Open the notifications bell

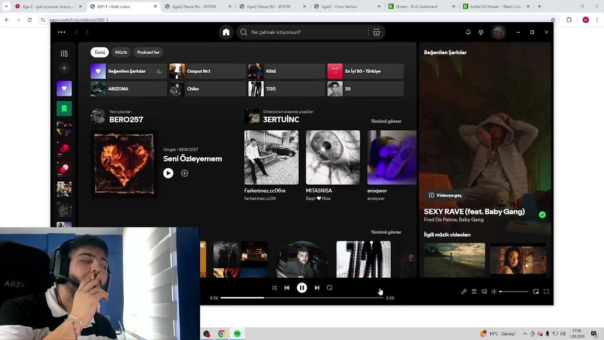pos(468,32)
